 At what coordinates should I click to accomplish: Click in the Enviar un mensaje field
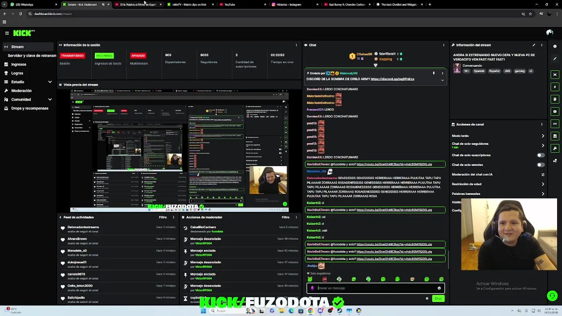coord(375,288)
